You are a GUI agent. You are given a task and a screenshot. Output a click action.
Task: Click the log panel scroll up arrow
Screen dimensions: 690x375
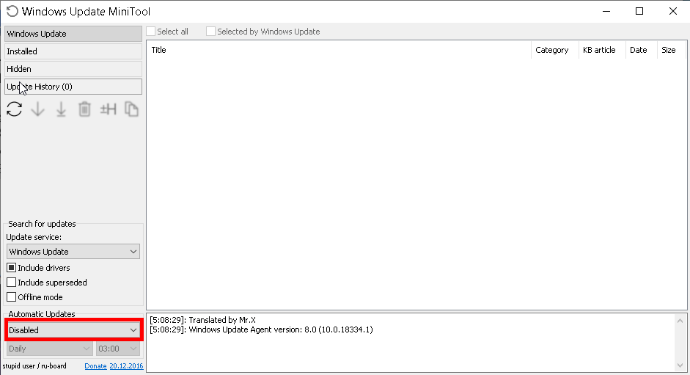coord(680,321)
